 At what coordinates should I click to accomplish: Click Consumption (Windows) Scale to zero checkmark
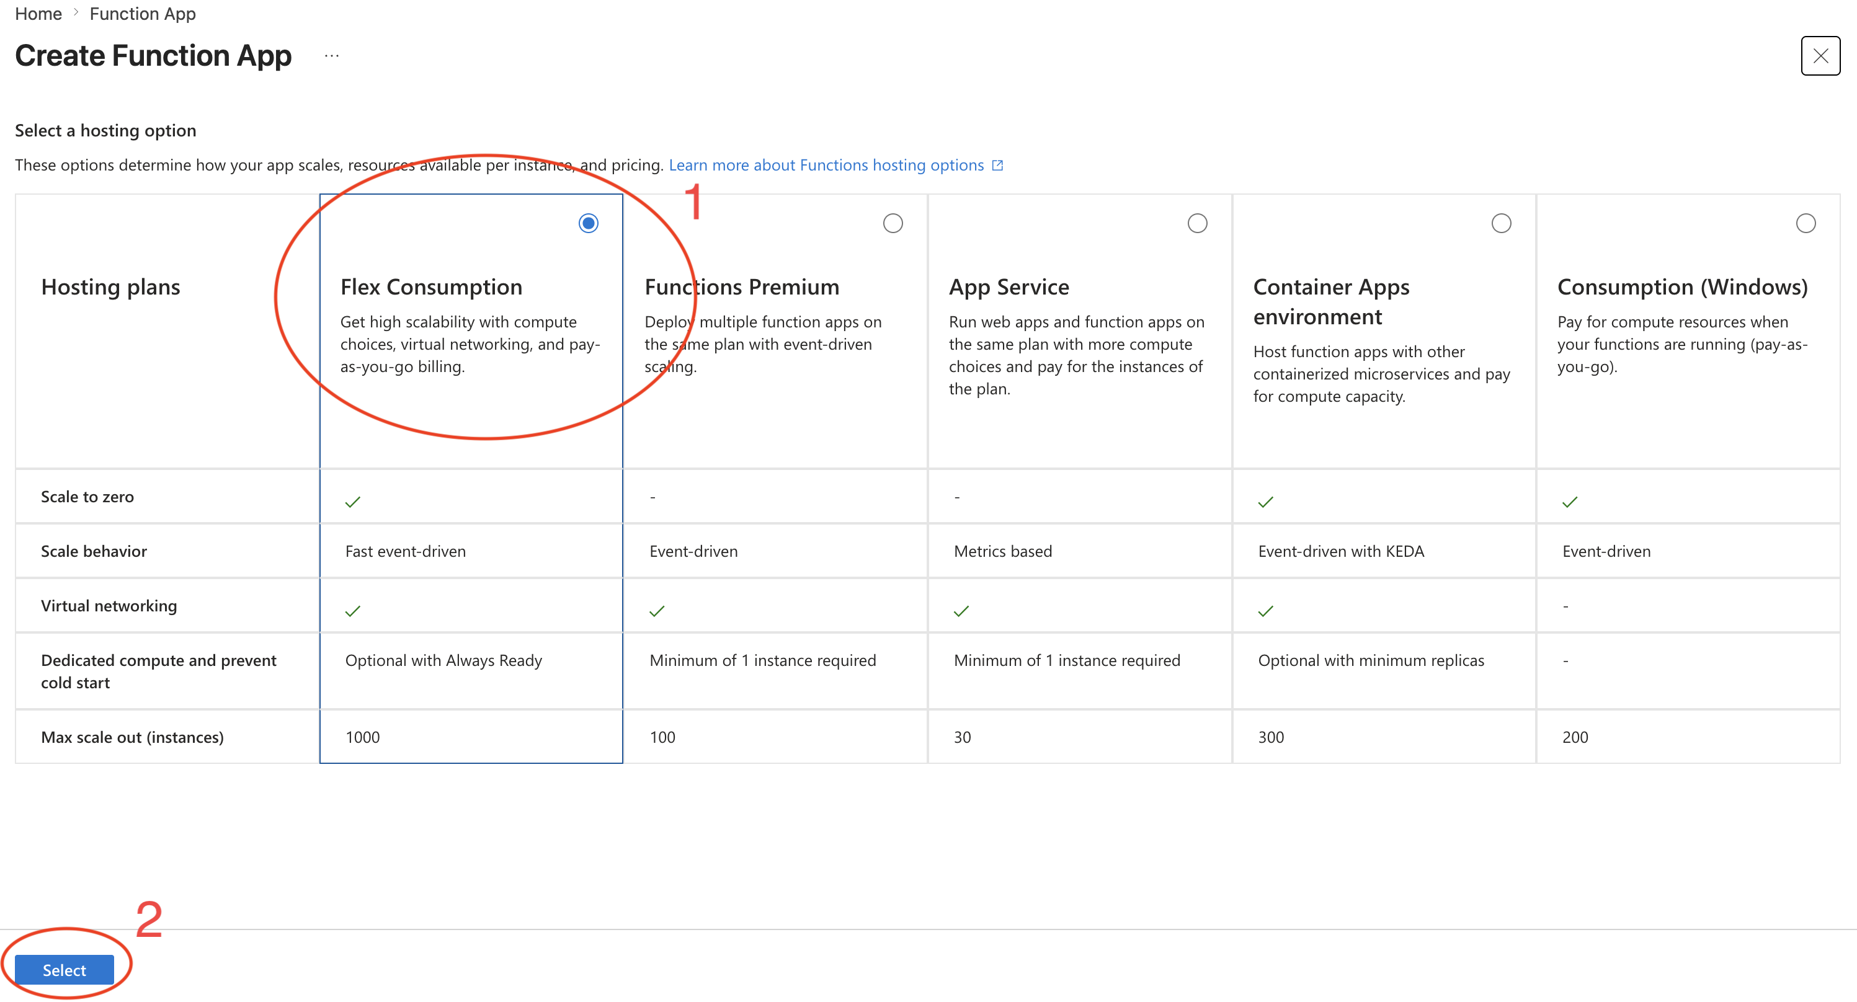point(1569,502)
